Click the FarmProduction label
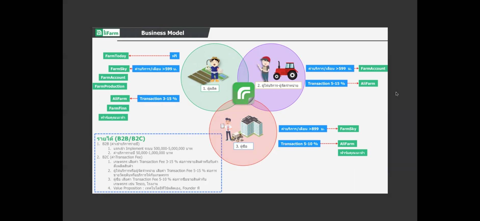The height and width of the screenshot is (221, 480). [110, 86]
